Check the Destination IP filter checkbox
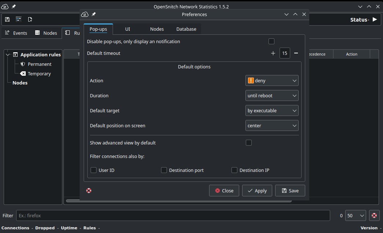Image resolution: width=383 pixels, height=233 pixels. (234, 170)
